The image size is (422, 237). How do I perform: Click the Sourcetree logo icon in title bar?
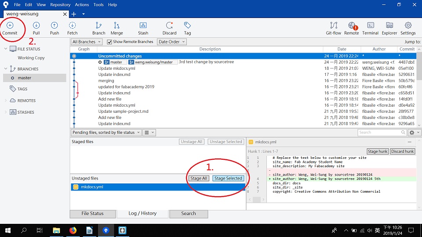coord(6,4)
